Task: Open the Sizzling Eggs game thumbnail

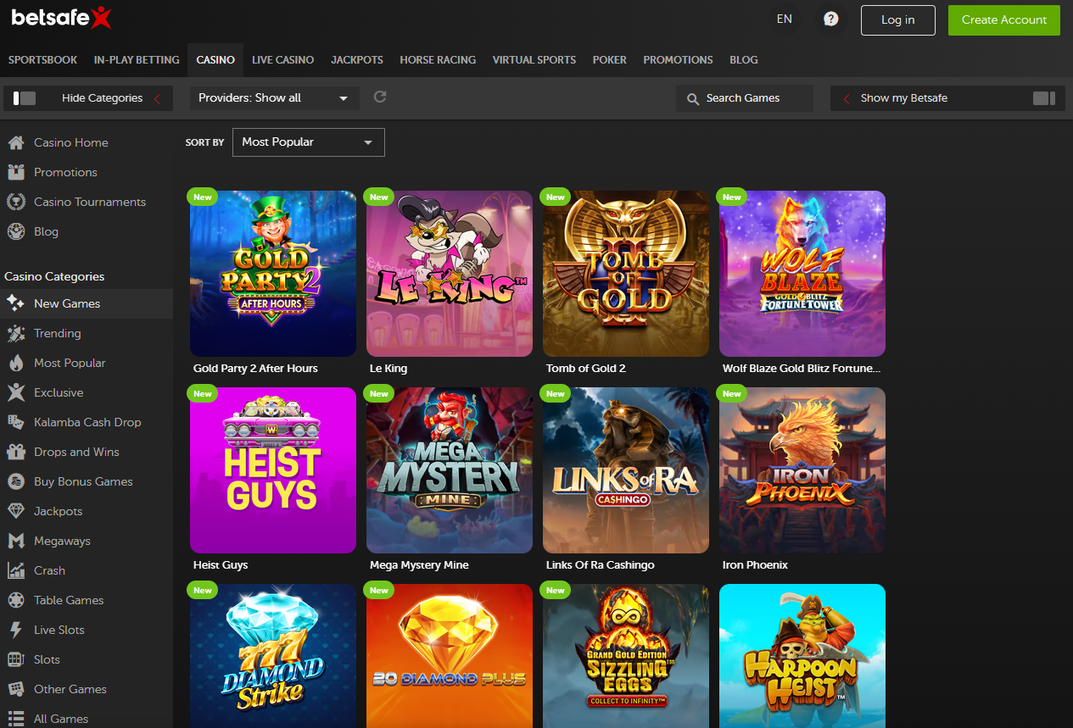Action: click(626, 656)
